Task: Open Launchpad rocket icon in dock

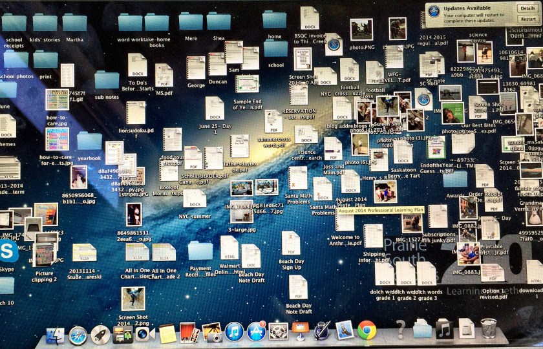Action: [x=100, y=334]
